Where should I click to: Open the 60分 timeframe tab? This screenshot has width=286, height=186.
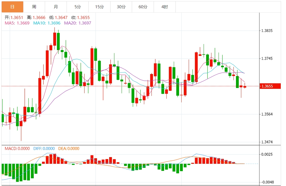tap(143, 7)
